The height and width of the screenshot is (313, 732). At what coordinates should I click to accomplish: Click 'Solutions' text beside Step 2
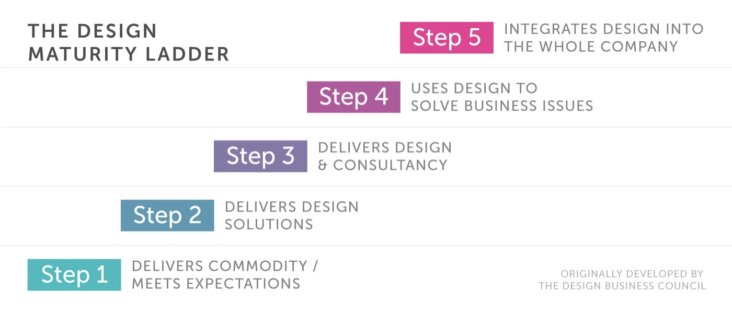coord(269,225)
